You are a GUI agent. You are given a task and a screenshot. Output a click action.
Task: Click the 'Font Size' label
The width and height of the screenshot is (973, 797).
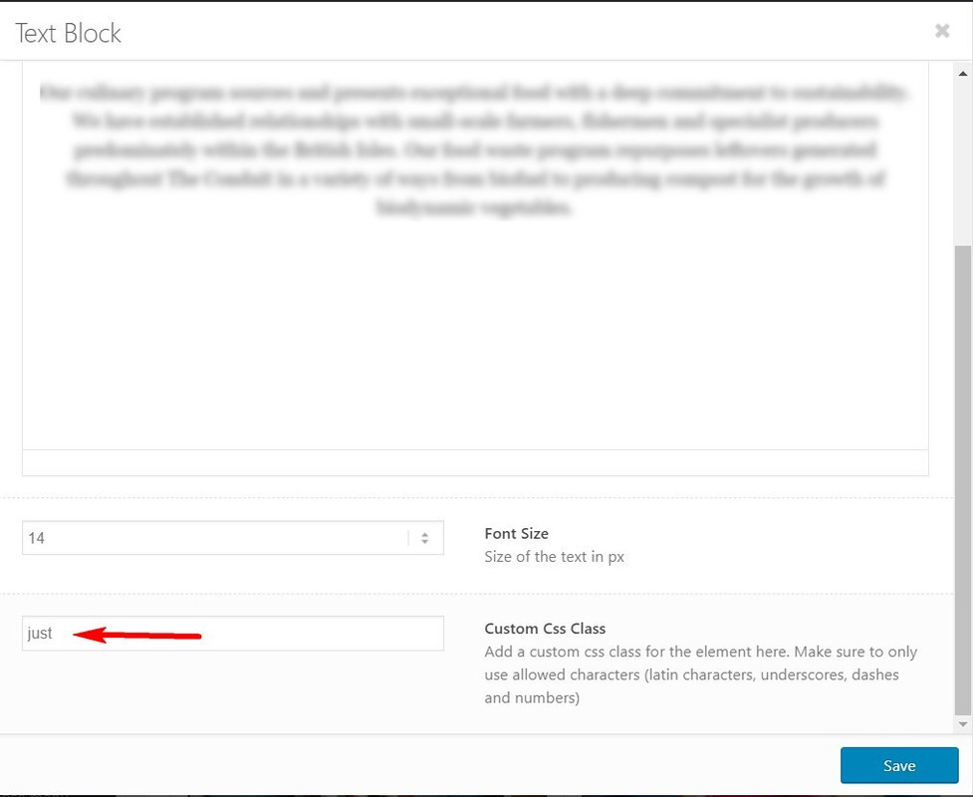pyautogui.click(x=516, y=533)
